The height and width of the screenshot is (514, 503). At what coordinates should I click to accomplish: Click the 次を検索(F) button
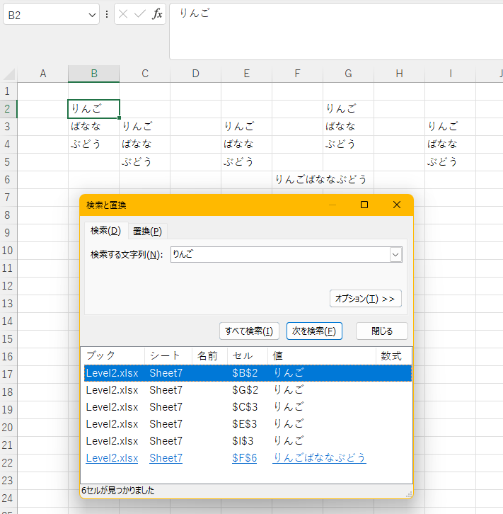pos(314,331)
